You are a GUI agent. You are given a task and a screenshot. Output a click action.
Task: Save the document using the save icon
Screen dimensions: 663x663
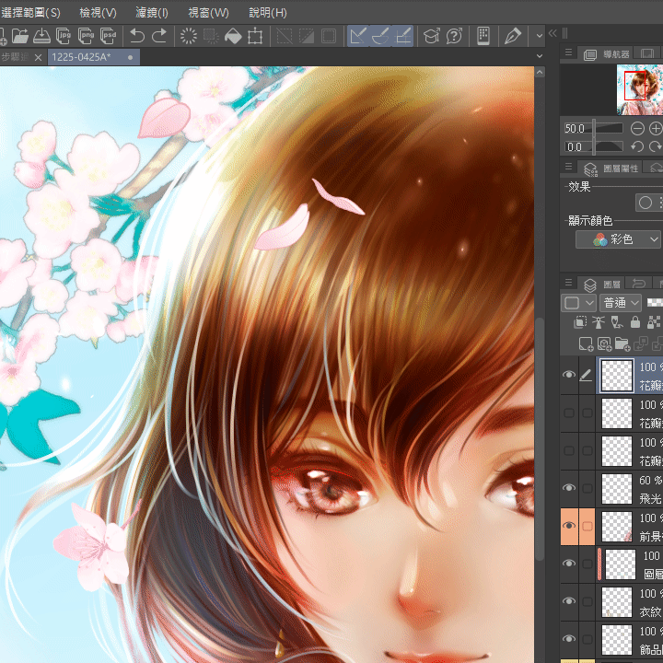pos(41,36)
